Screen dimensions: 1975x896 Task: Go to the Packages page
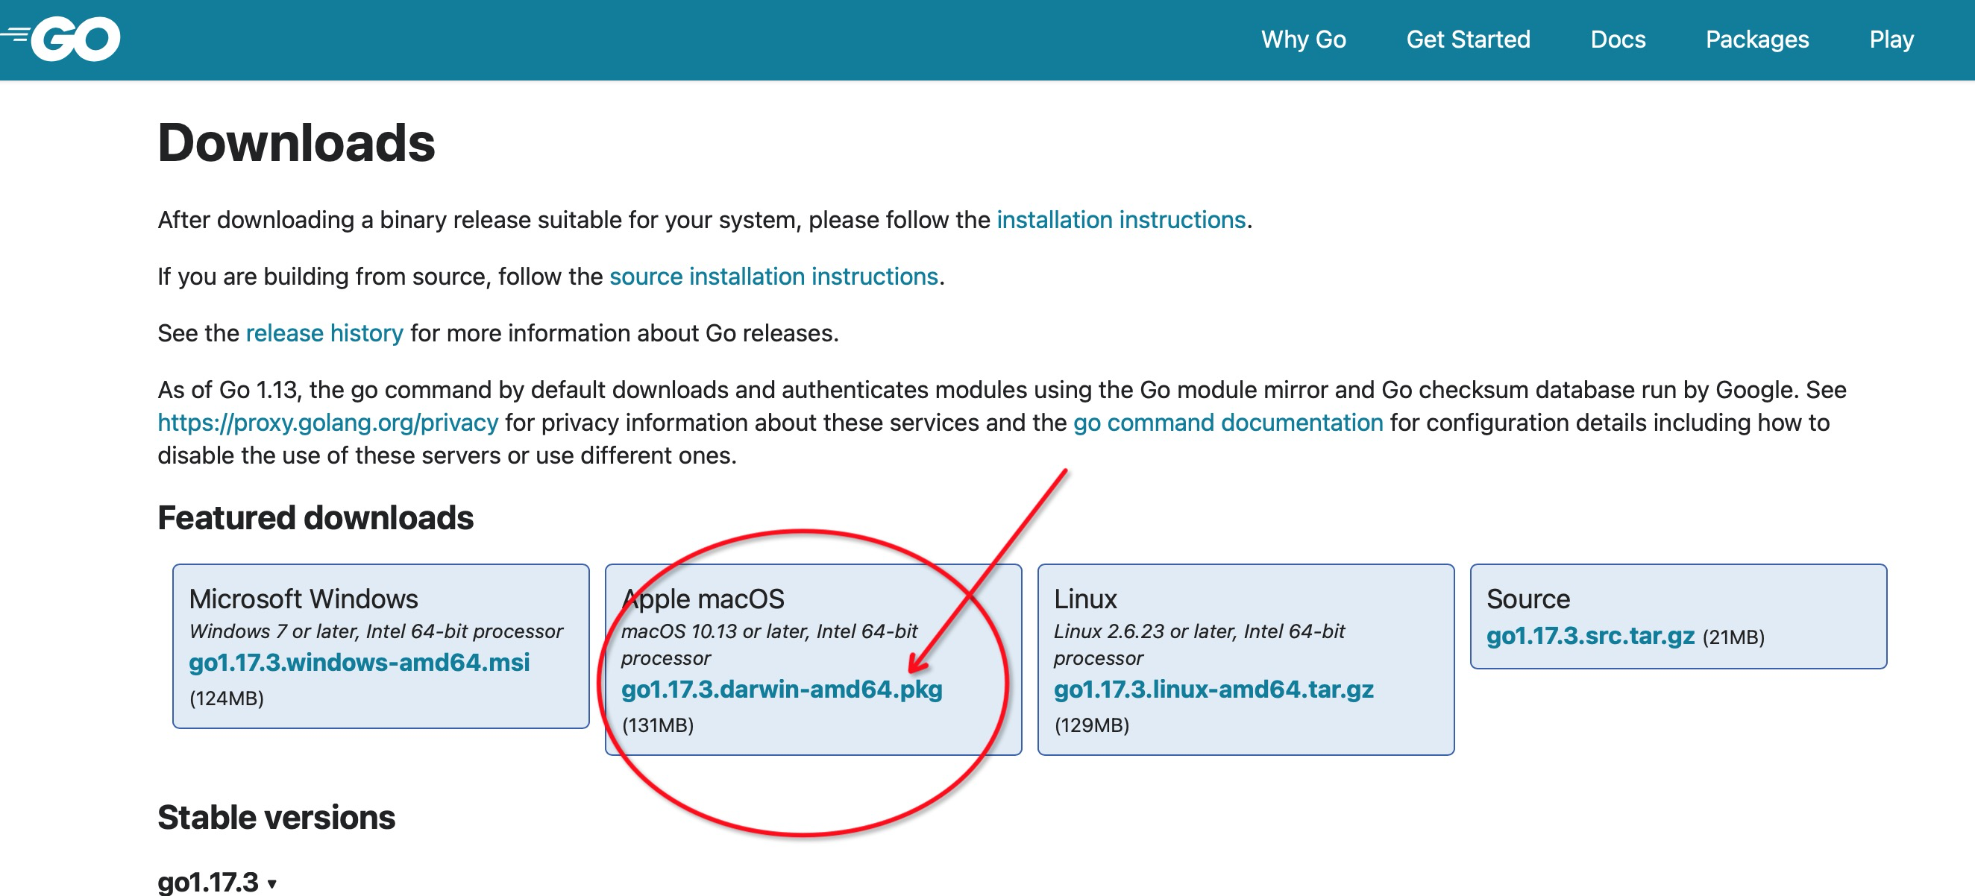click(x=1756, y=39)
